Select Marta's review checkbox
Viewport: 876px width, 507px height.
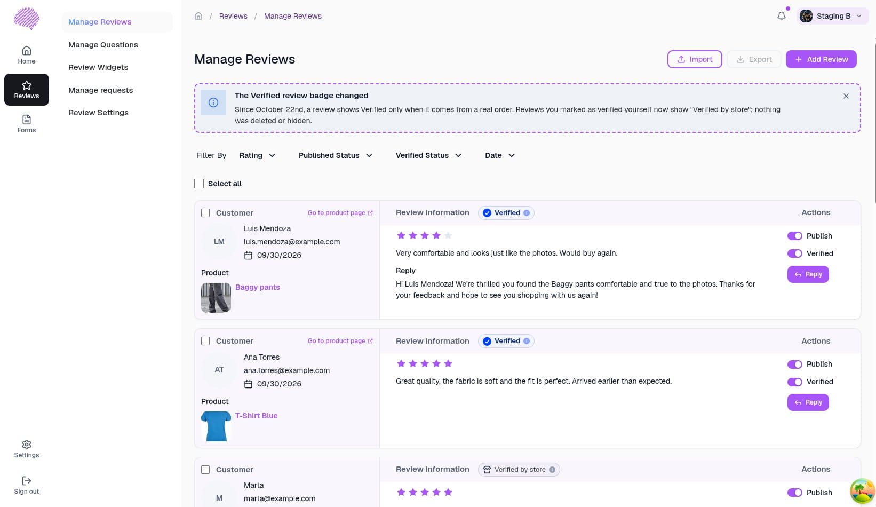(205, 470)
